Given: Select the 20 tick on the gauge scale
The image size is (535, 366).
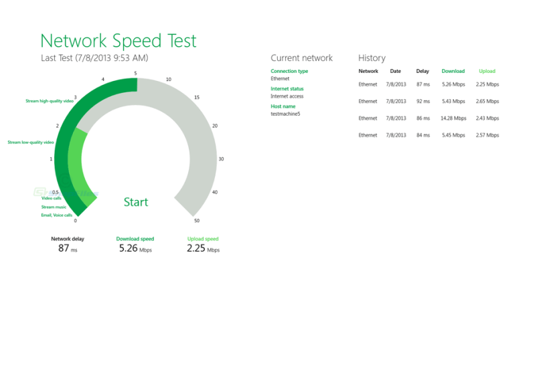Looking at the screenshot, I should click(x=215, y=126).
